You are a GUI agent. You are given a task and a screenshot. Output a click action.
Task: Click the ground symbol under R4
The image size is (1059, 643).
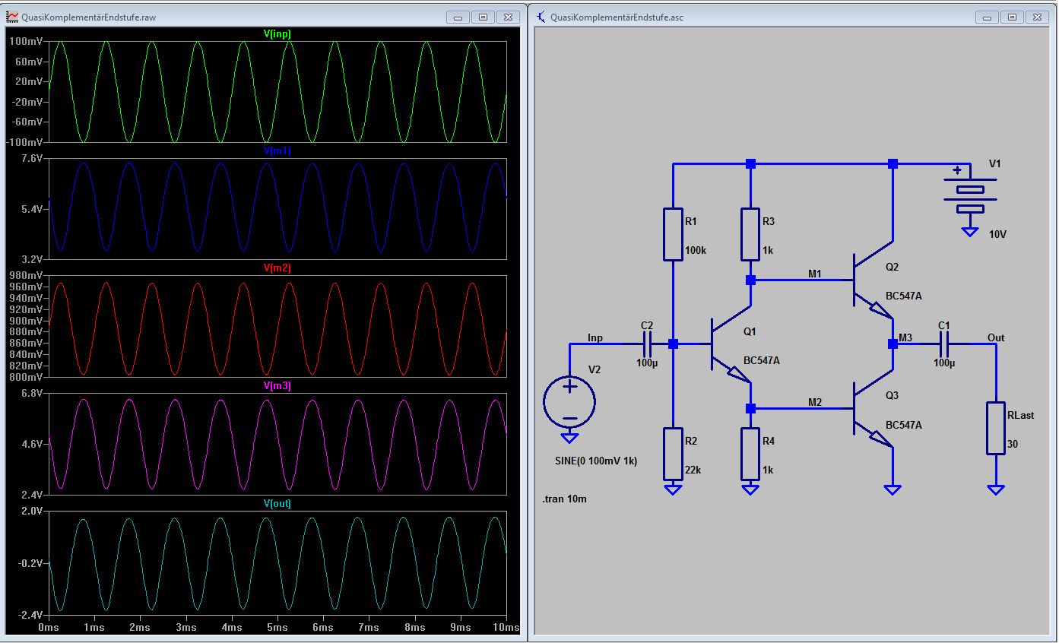(x=750, y=489)
